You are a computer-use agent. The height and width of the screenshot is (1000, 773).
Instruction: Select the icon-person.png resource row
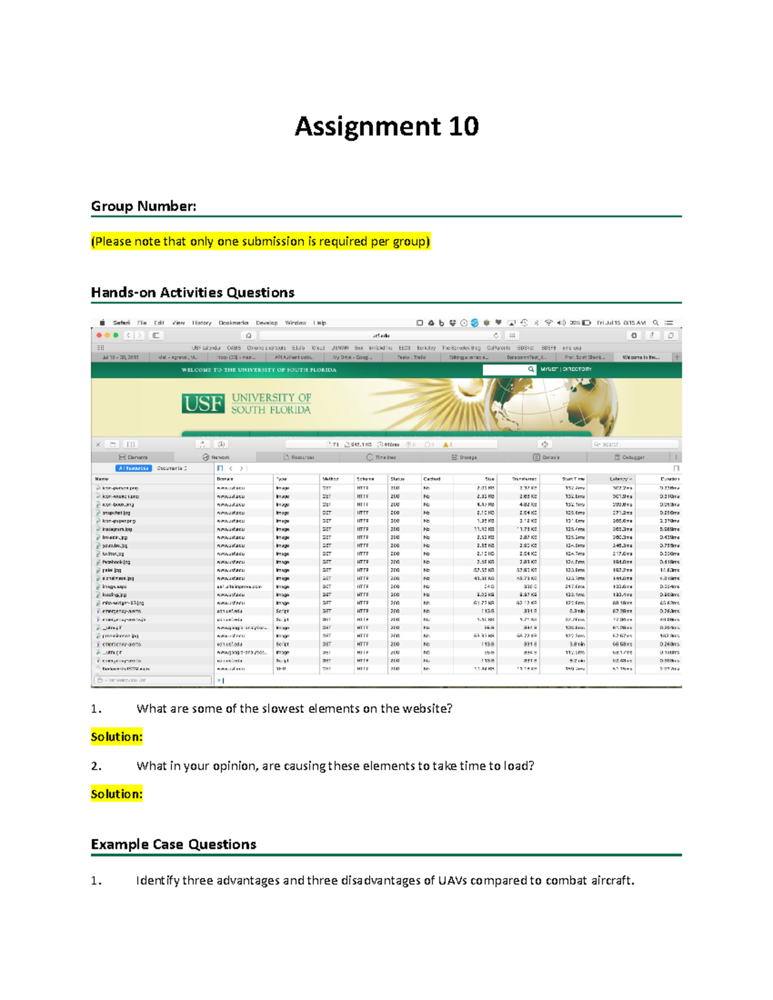(x=386, y=488)
